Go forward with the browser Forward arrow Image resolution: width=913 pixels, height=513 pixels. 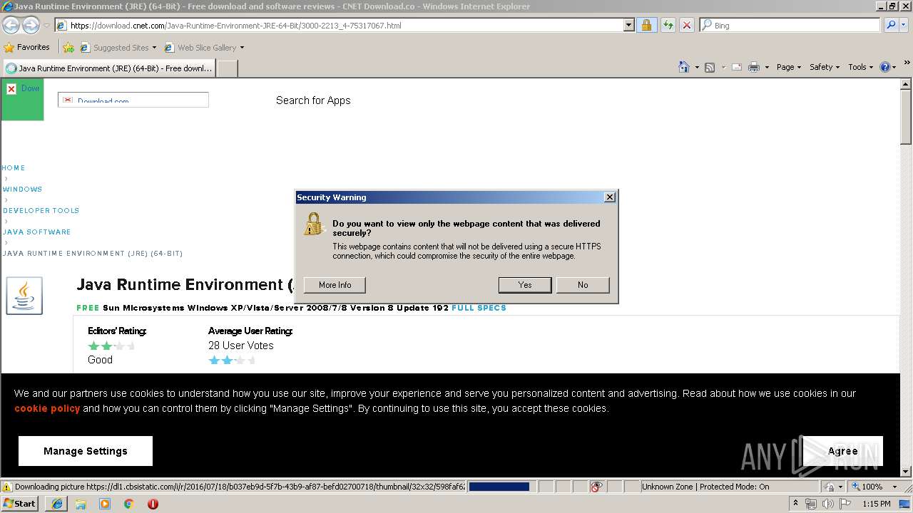(31, 25)
